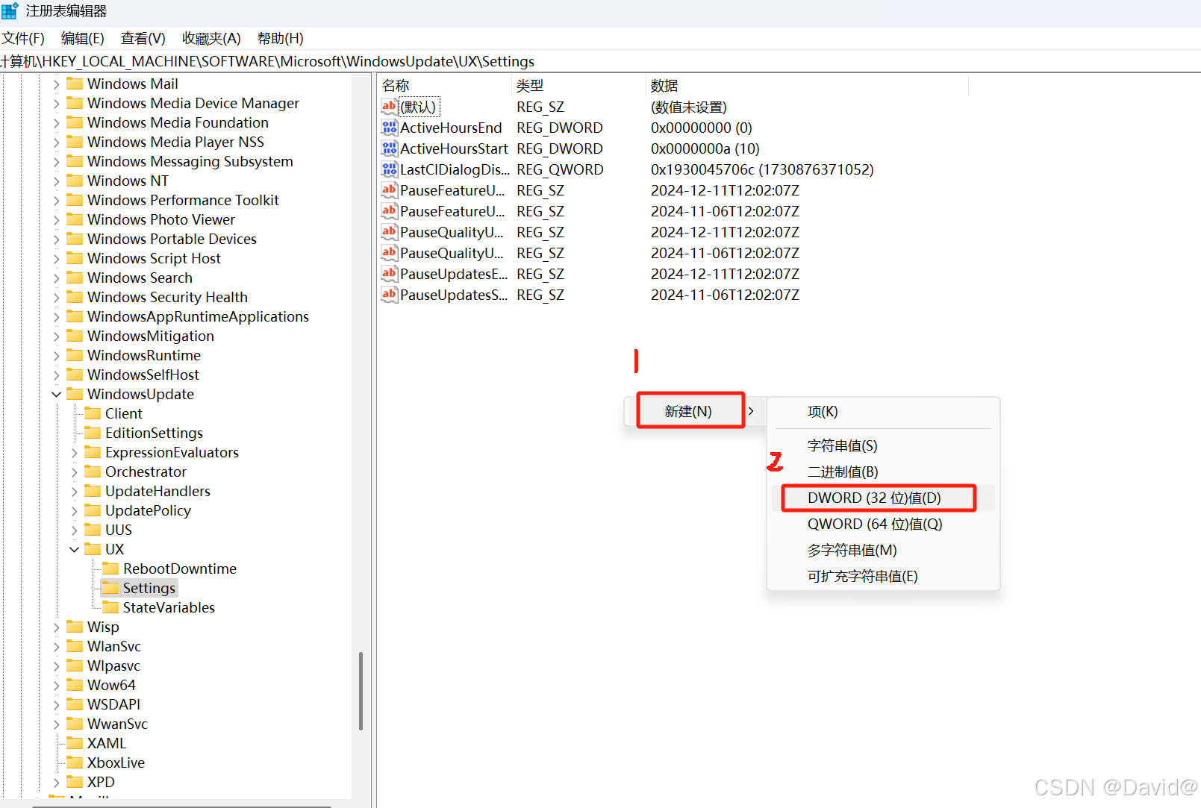Click the WindowsUpdate folder icon

tap(75, 393)
